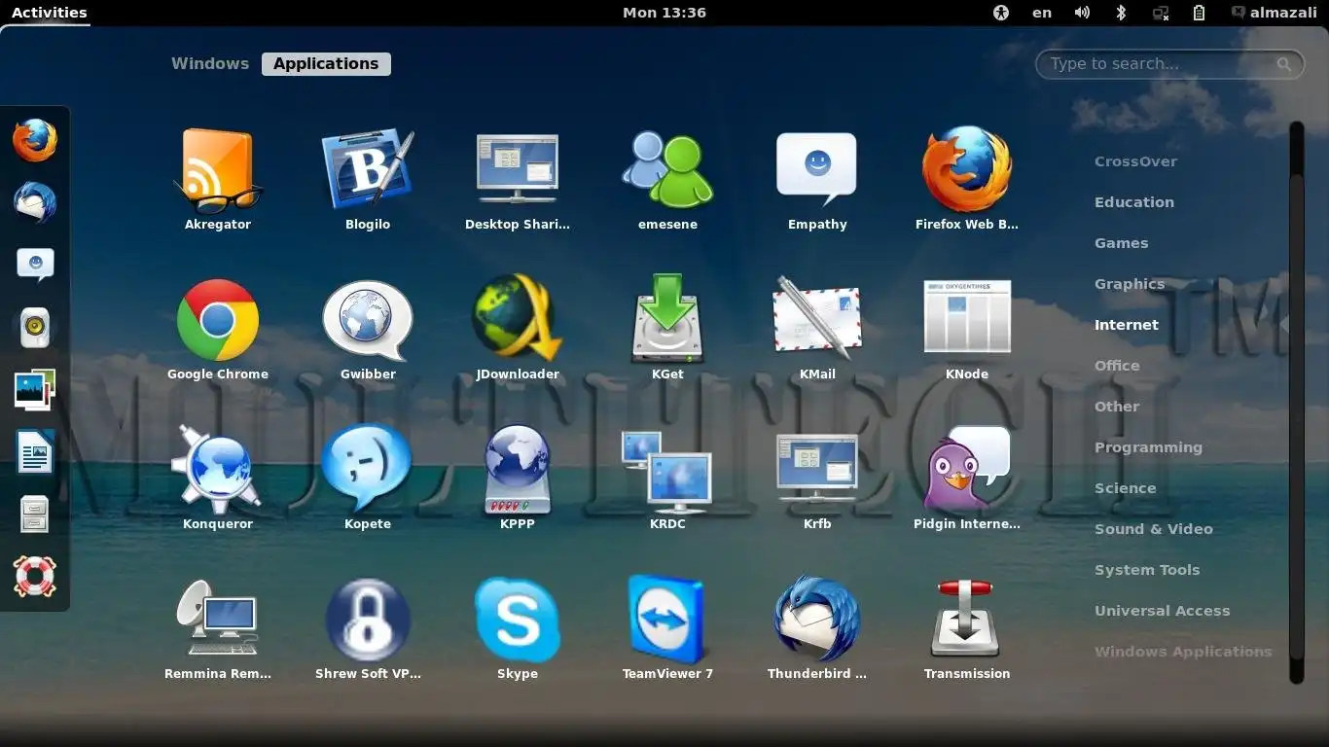The height and width of the screenshot is (747, 1329).
Task: Click the Bluetooth icon in the top bar
Action: coord(1121,13)
